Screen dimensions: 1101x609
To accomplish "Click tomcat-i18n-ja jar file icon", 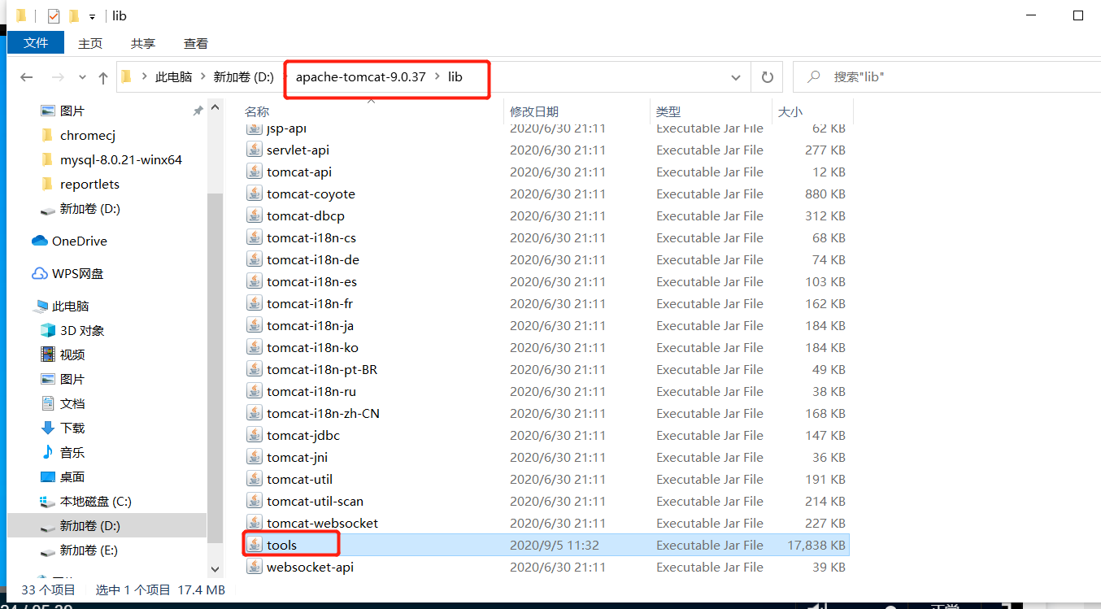I will 255,325.
